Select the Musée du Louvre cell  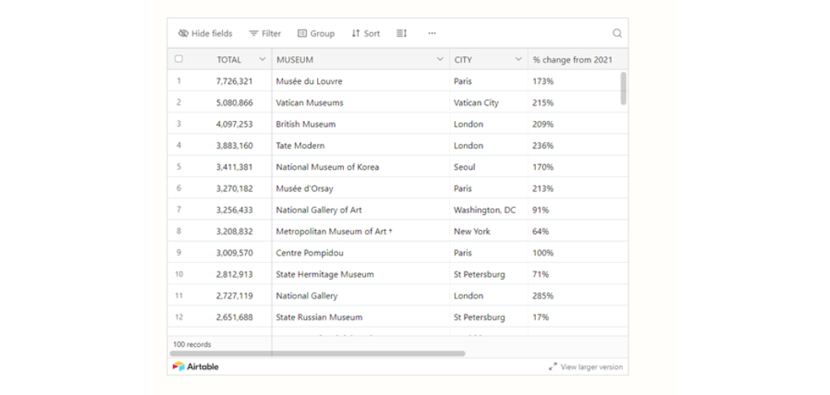coord(309,81)
